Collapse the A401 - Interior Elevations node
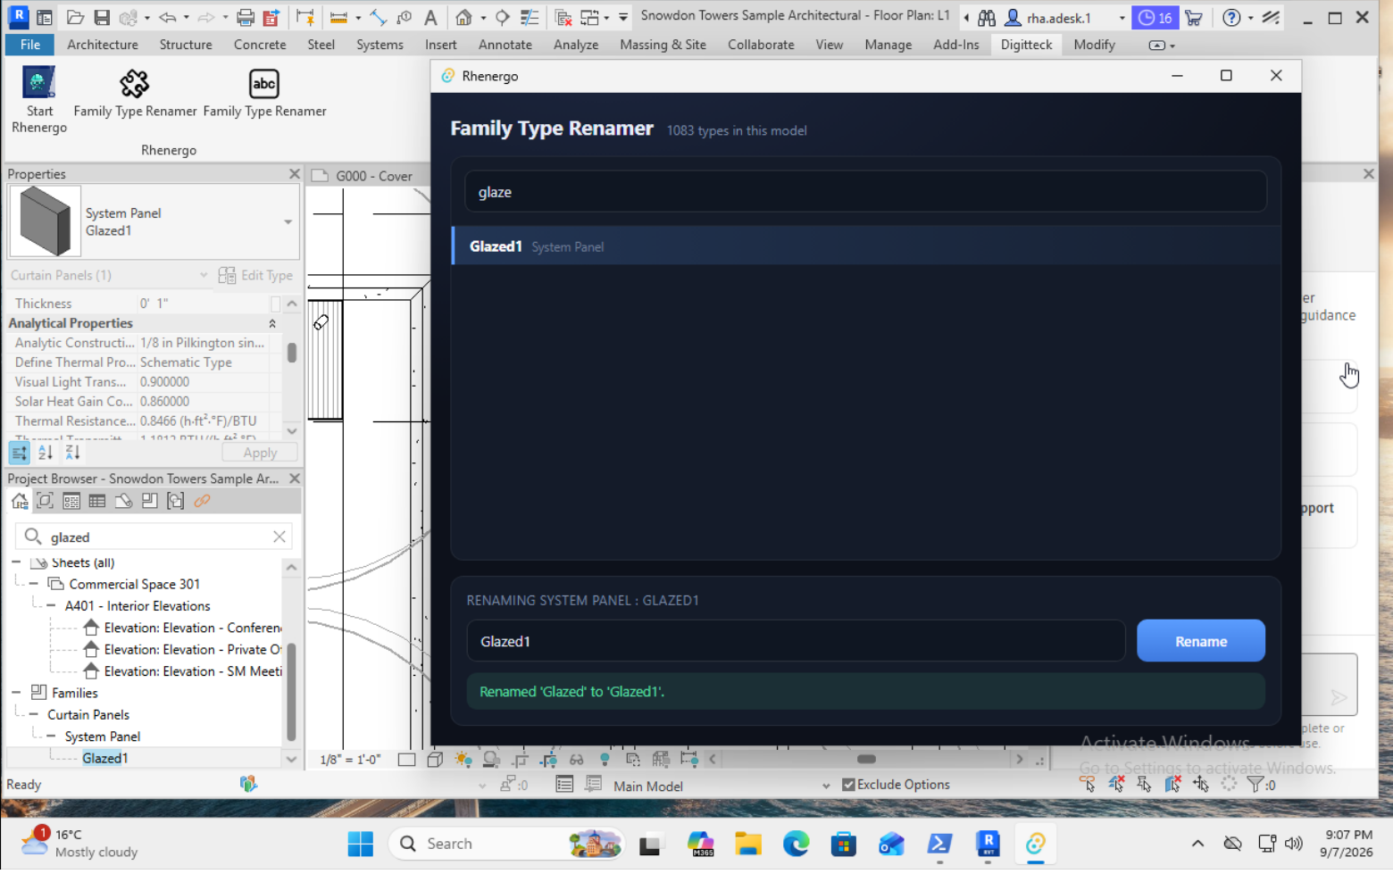1393x874 pixels. (x=51, y=606)
